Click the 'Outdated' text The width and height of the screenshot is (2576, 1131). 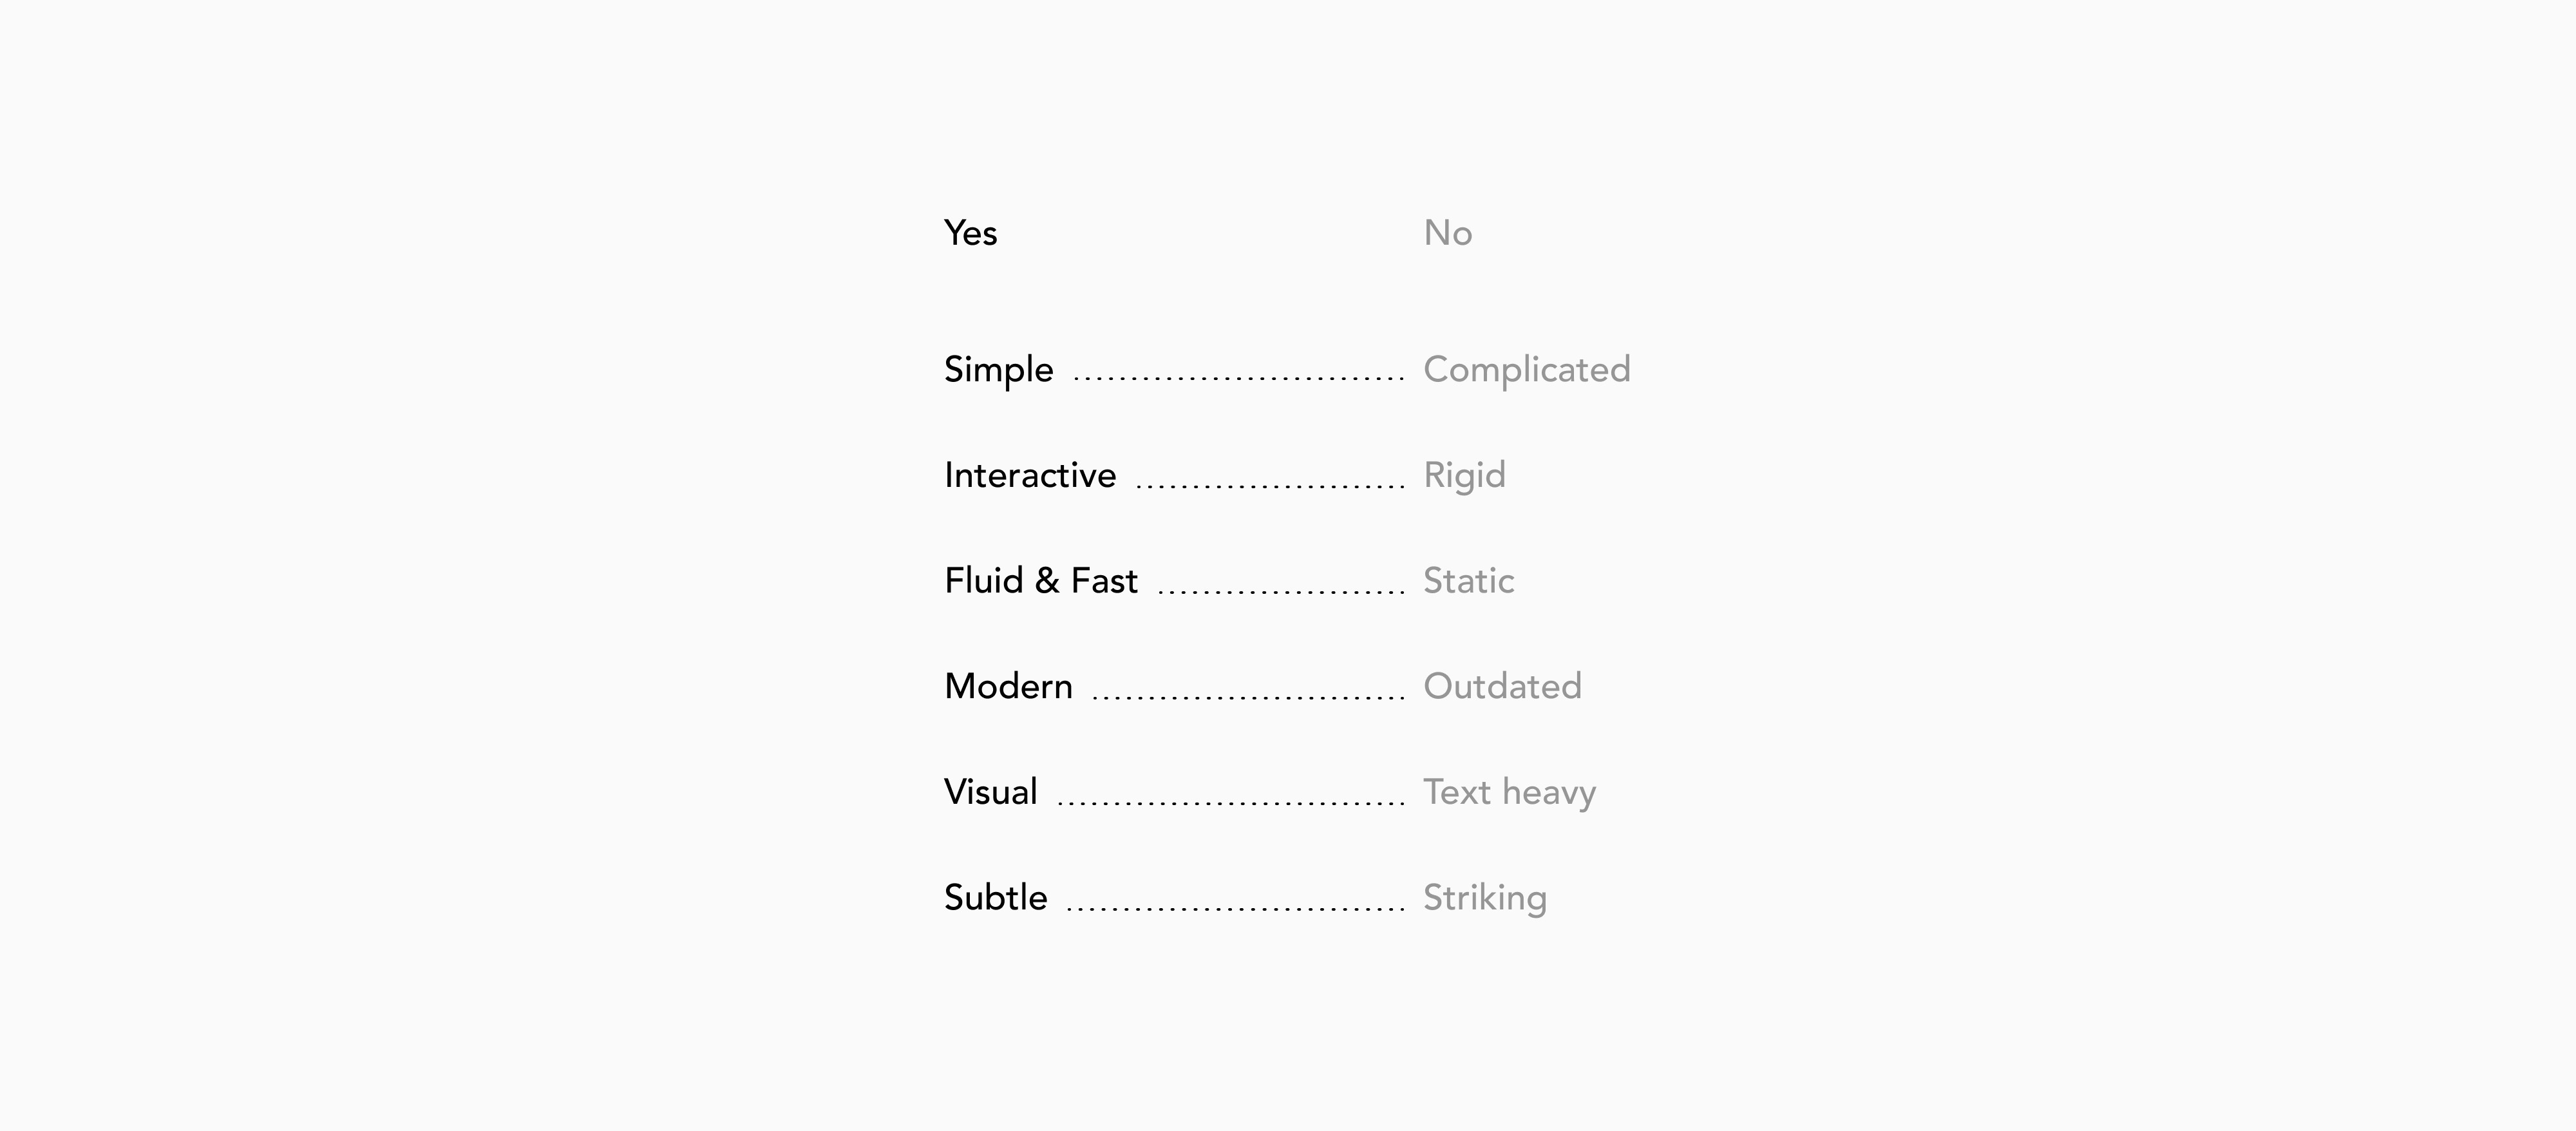[1502, 687]
